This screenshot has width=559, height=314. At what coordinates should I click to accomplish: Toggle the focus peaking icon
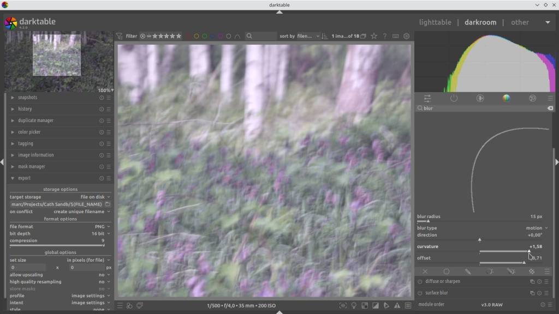click(x=343, y=306)
